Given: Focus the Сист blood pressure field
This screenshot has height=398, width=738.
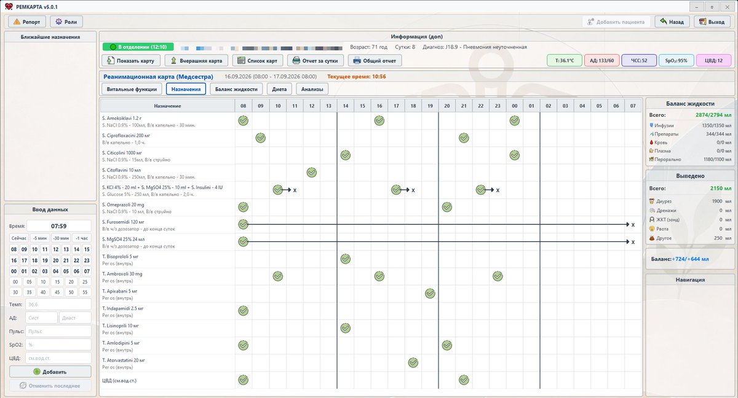Looking at the screenshot, I should click(x=41, y=318).
